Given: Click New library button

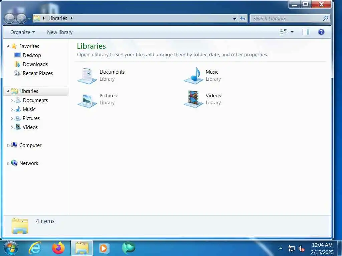Looking at the screenshot, I should click(x=60, y=32).
